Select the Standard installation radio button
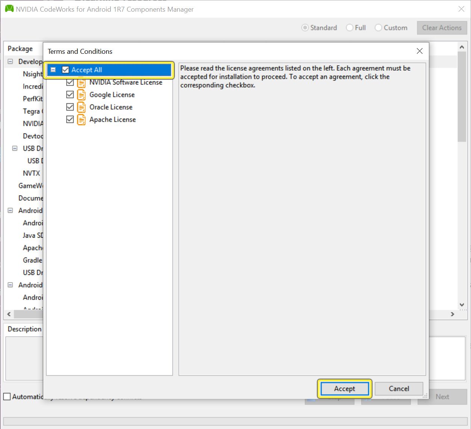Image resolution: width=471 pixels, height=429 pixels. pos(305,27)
